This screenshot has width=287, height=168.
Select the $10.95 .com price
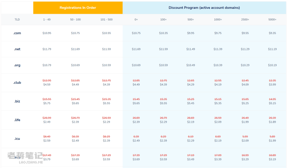click(47, 33)
